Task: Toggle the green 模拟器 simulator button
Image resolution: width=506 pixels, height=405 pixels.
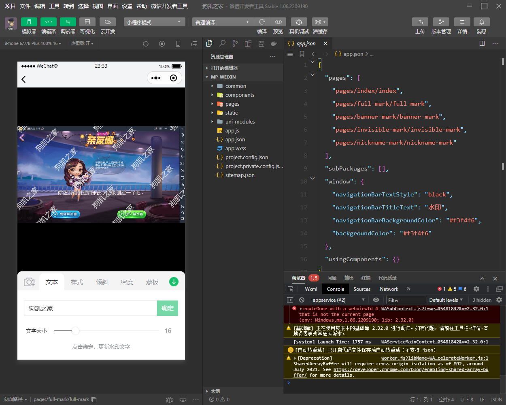Action: (x=29, y=22)
